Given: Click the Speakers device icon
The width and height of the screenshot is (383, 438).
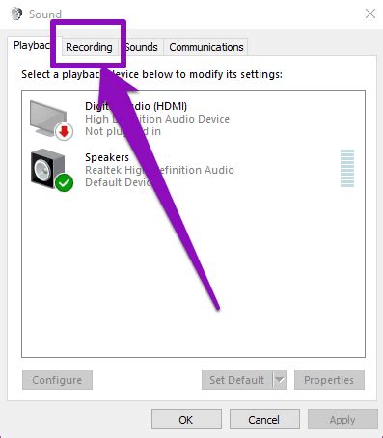Looking at the screenshot, I should point(48,169).
